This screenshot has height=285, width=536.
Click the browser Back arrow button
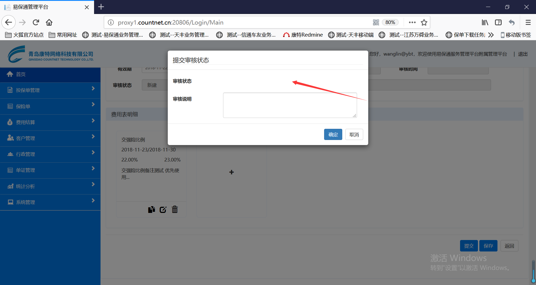point(9,22)
